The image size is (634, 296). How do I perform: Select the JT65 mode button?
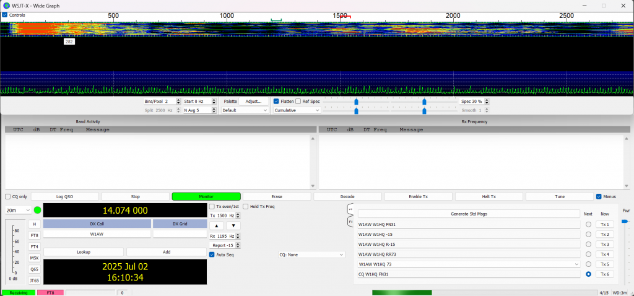[35, 281]
